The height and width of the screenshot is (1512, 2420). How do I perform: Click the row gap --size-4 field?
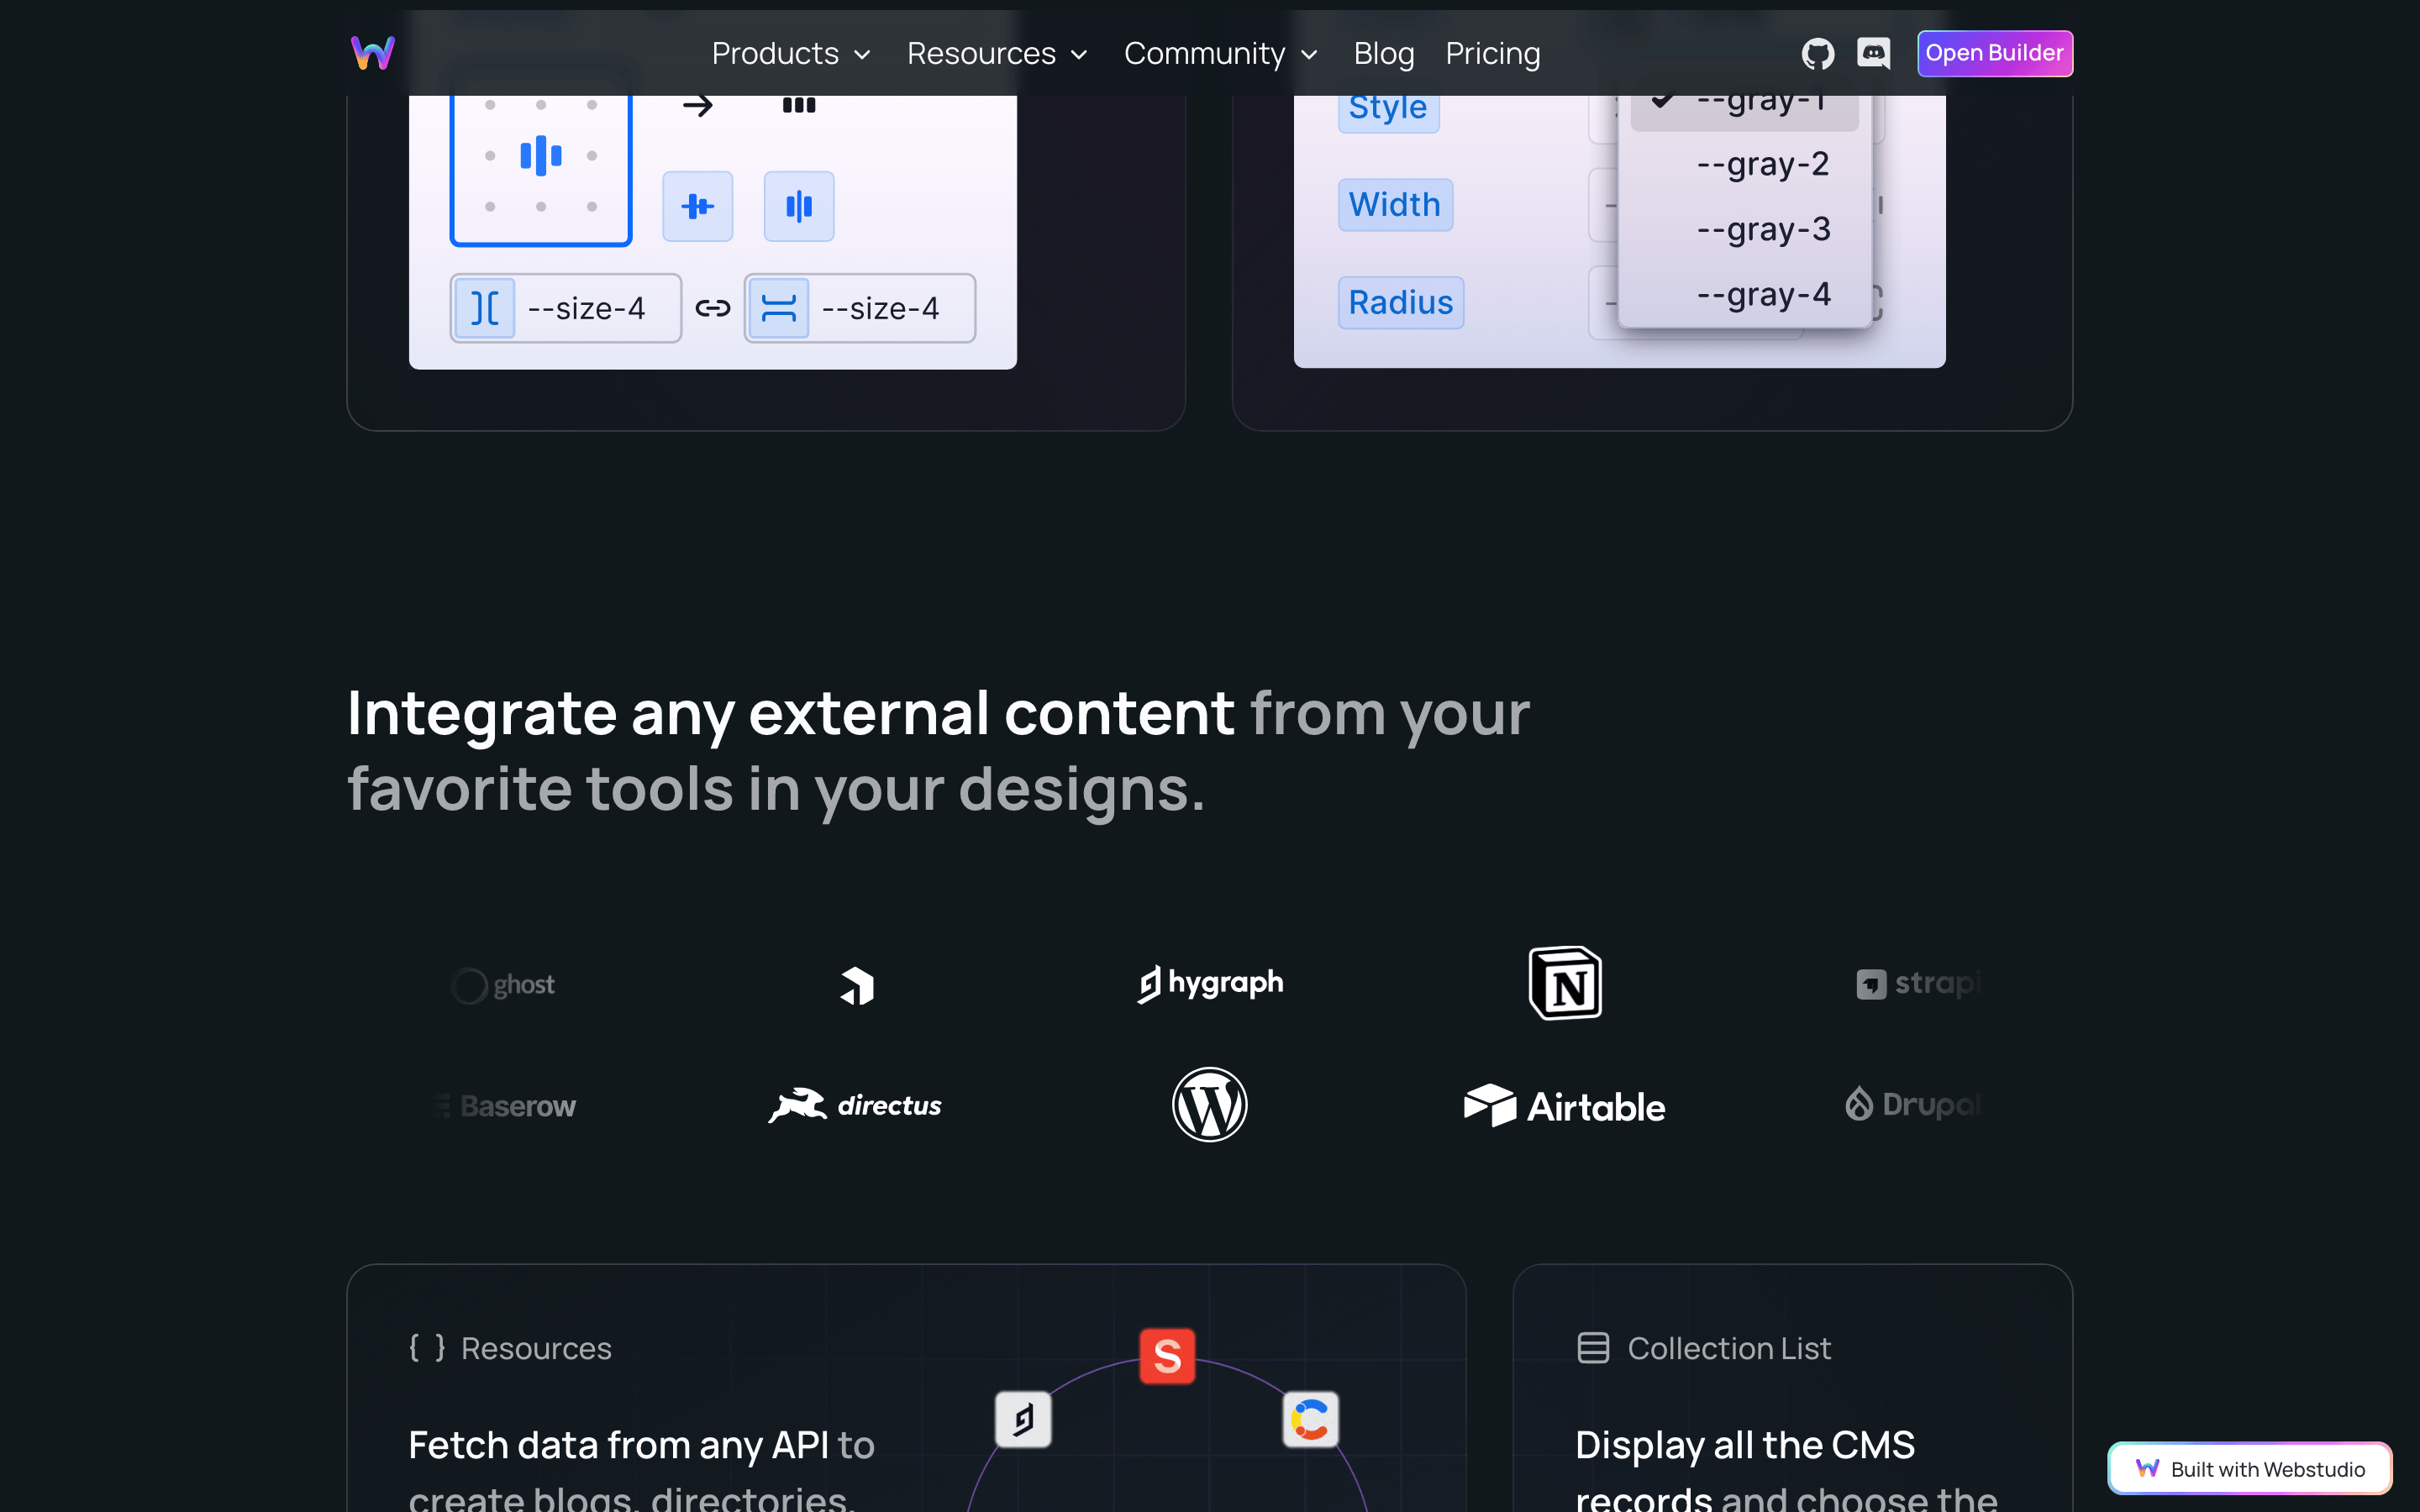860,308
